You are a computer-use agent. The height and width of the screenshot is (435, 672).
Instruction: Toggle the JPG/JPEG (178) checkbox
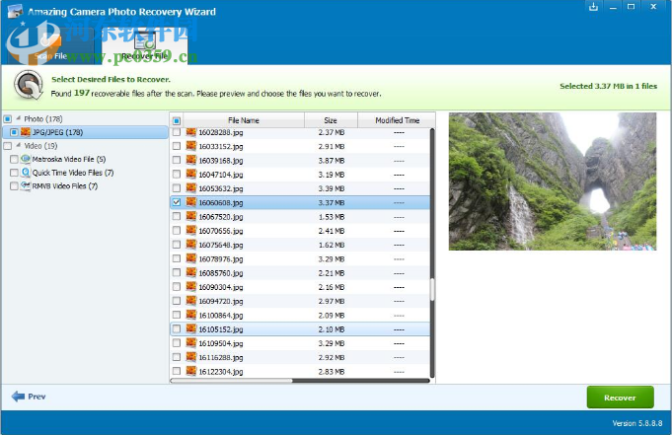[14, 132]
